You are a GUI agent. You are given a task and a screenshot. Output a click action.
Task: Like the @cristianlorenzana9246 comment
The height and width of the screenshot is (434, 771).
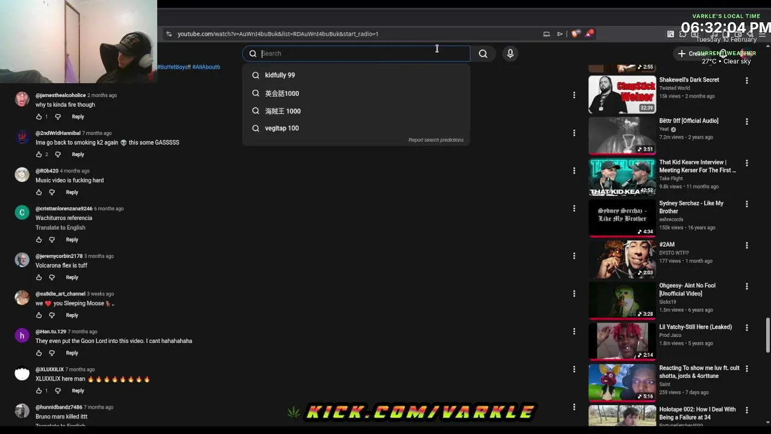click(39, 240)
